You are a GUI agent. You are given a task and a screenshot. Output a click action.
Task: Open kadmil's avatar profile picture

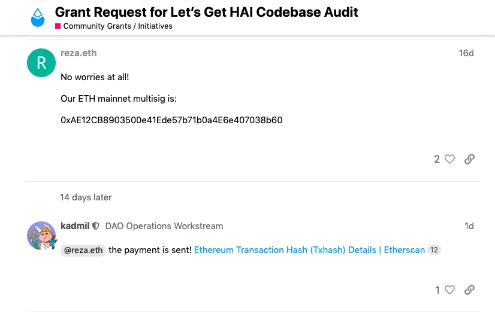41,236
